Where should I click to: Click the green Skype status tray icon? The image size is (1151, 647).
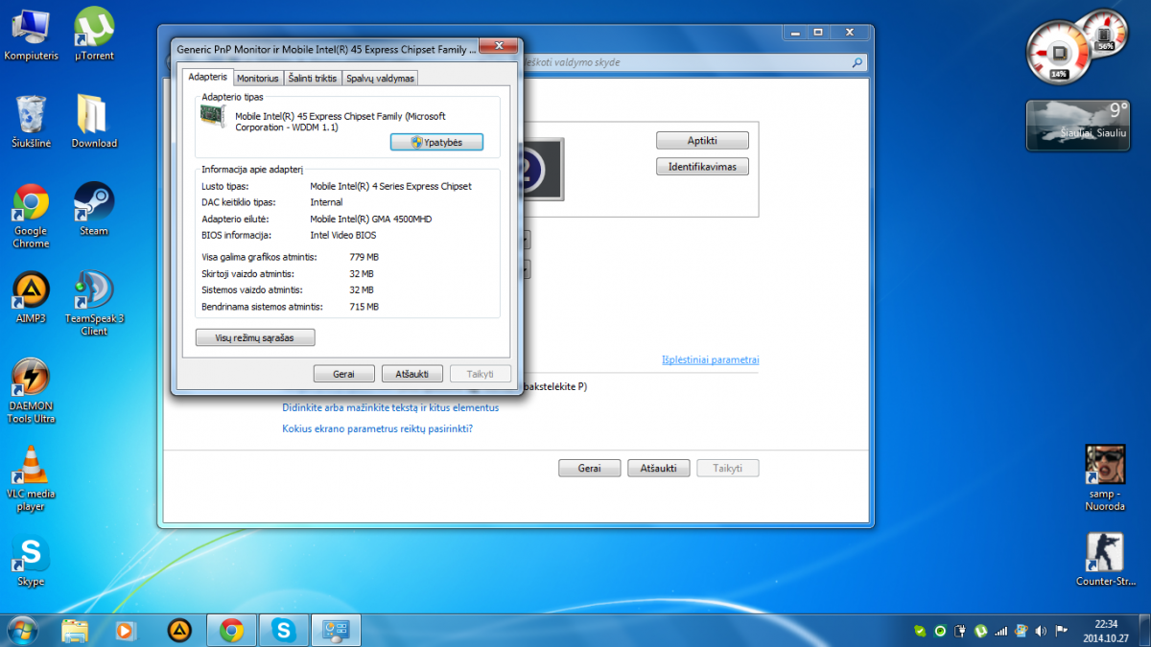click(x=921, y=631)
